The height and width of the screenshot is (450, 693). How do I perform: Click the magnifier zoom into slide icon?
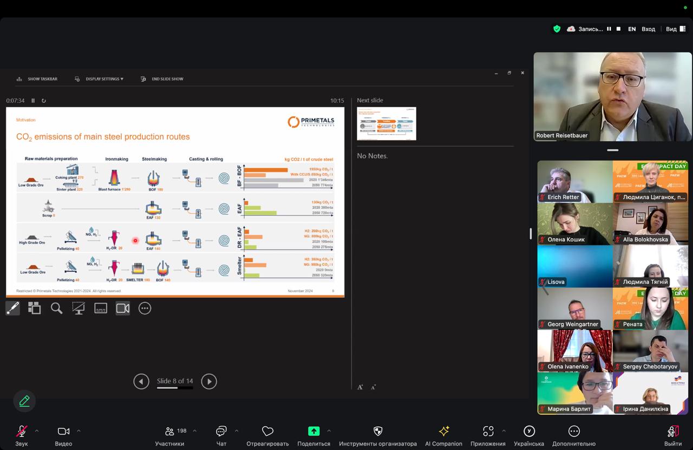coord(56,308)
